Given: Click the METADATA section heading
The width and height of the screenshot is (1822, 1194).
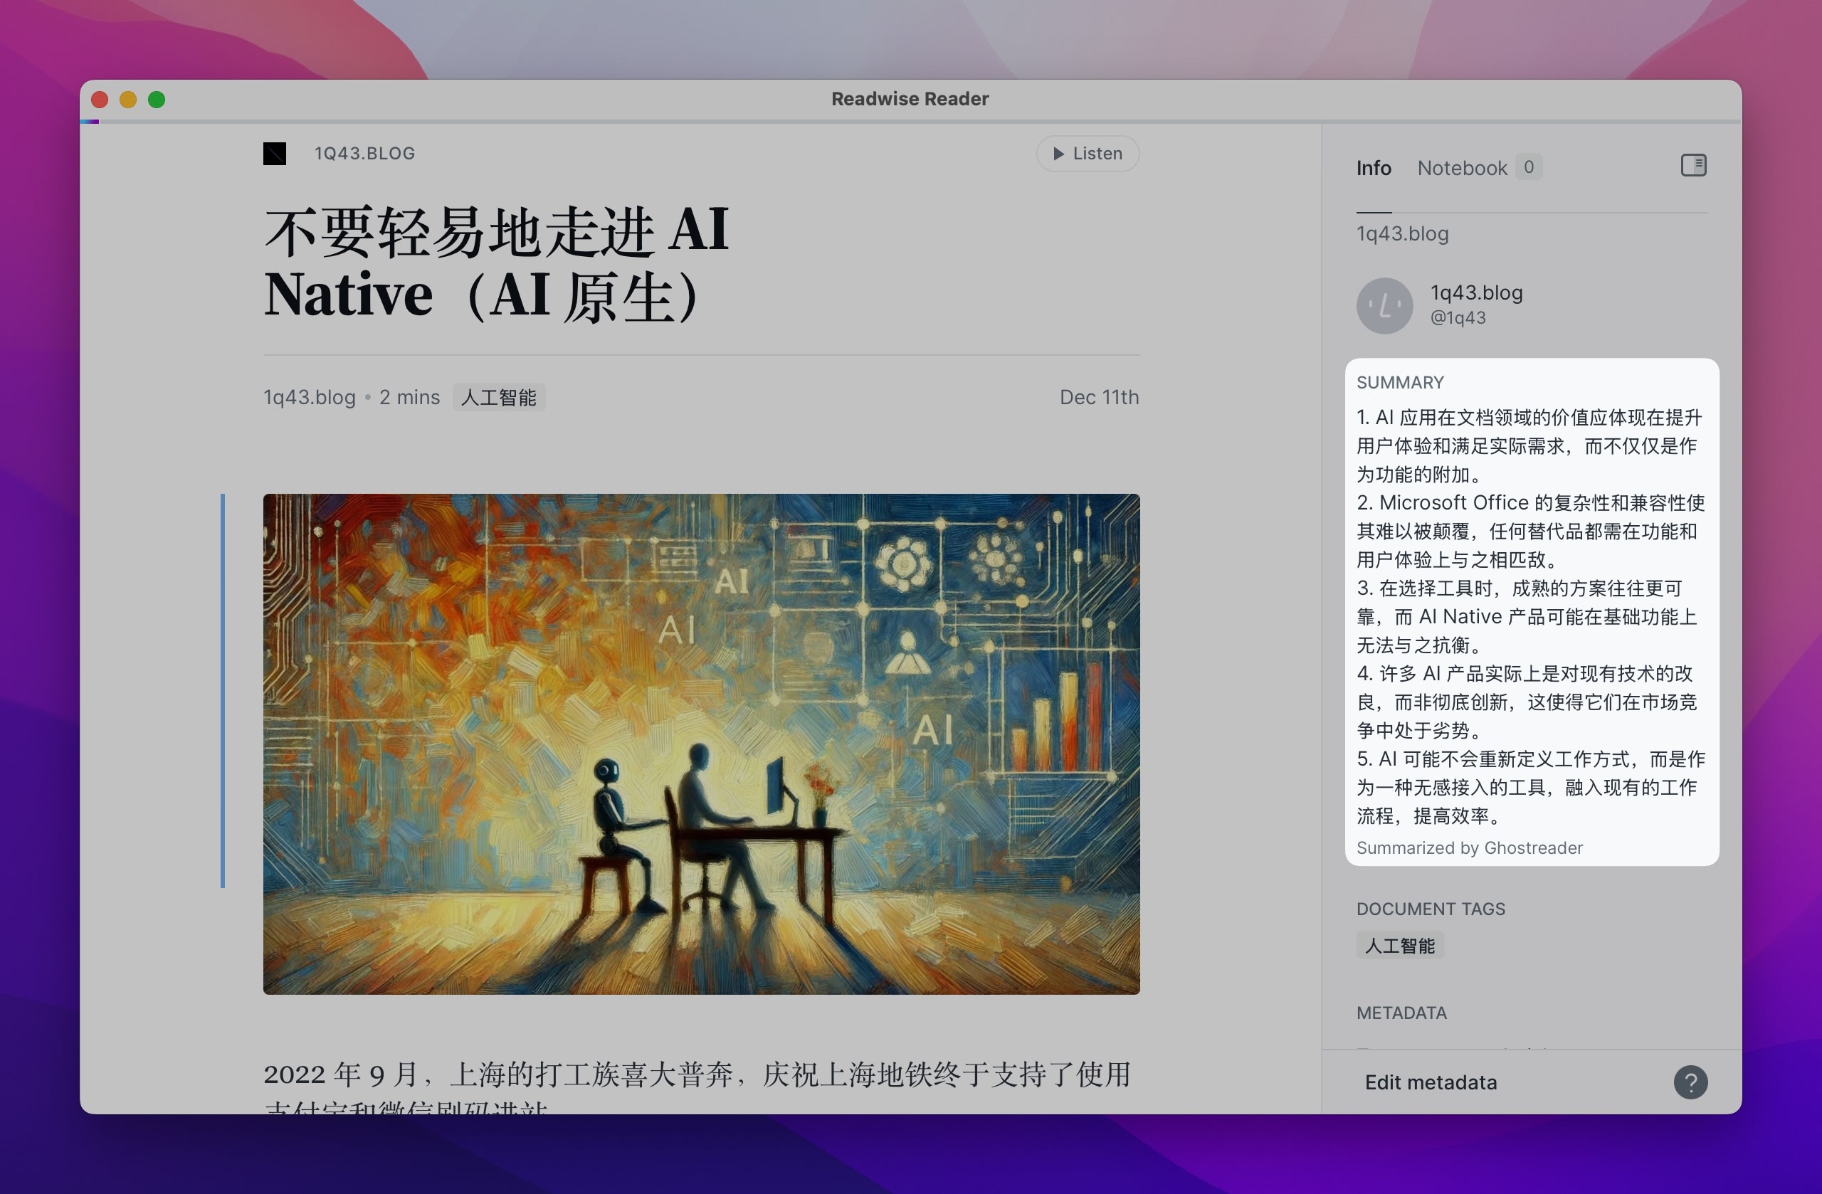Looking at the screenshot, I should tap(1401, 1013).
